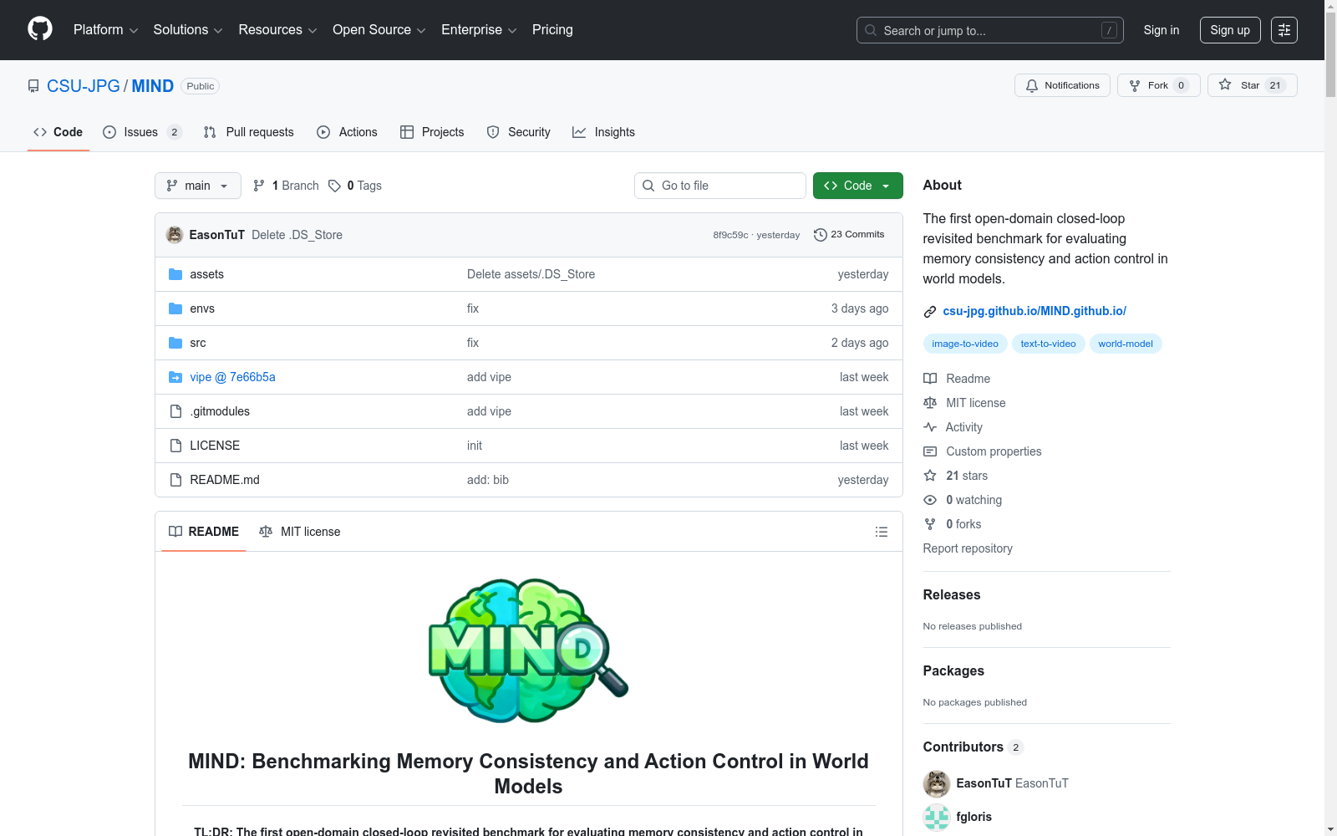The image size is (1337, 836).
Task: Click the stars star icon in About
Action: 930,476
